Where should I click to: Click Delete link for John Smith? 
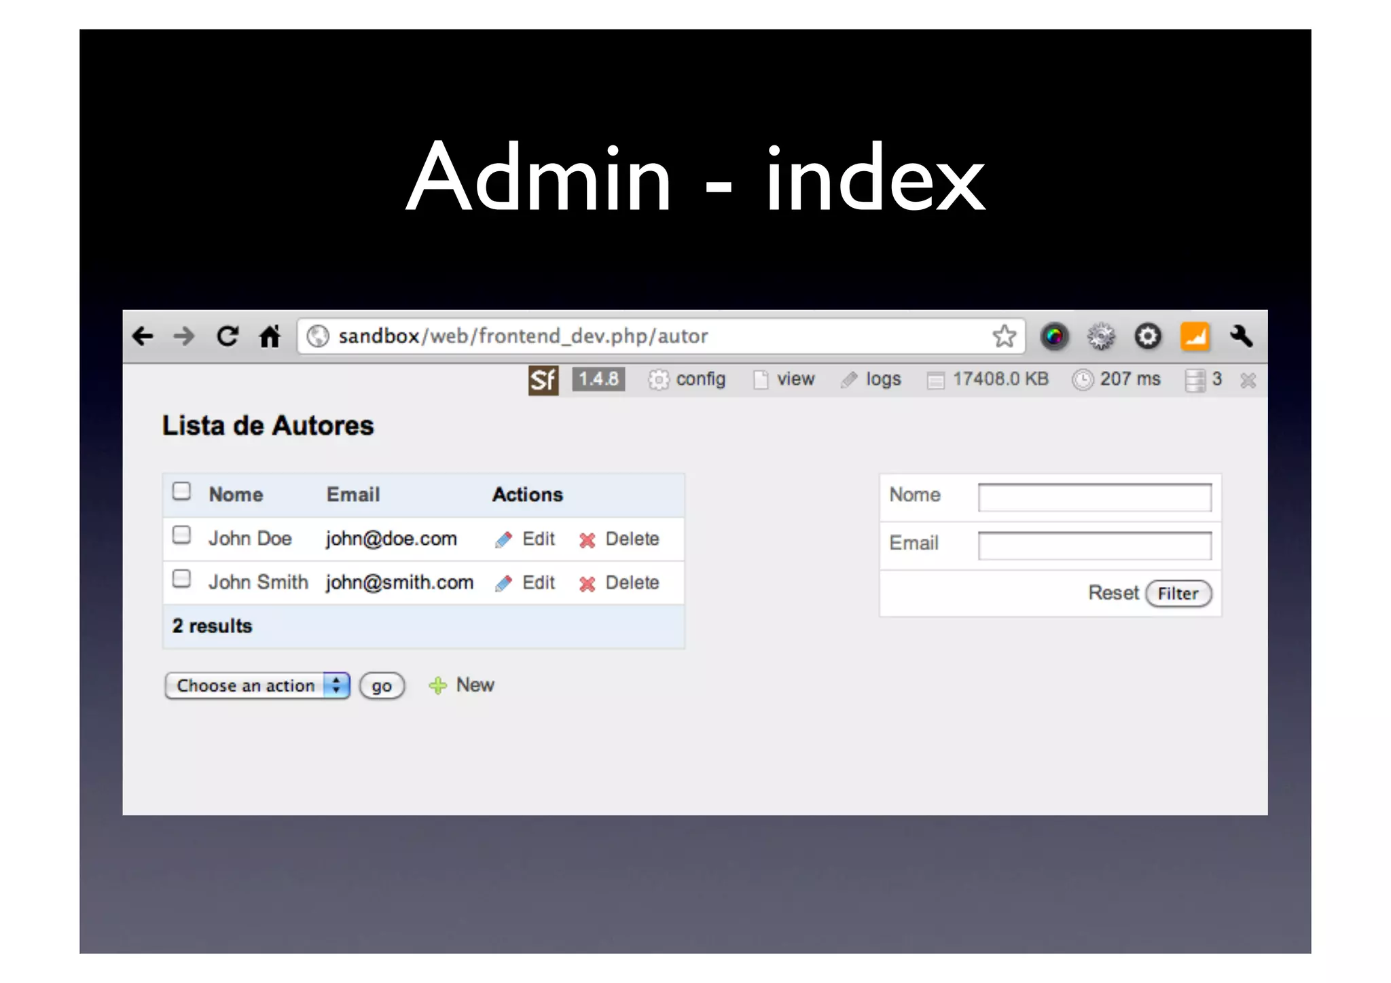(x=632, y=583)
